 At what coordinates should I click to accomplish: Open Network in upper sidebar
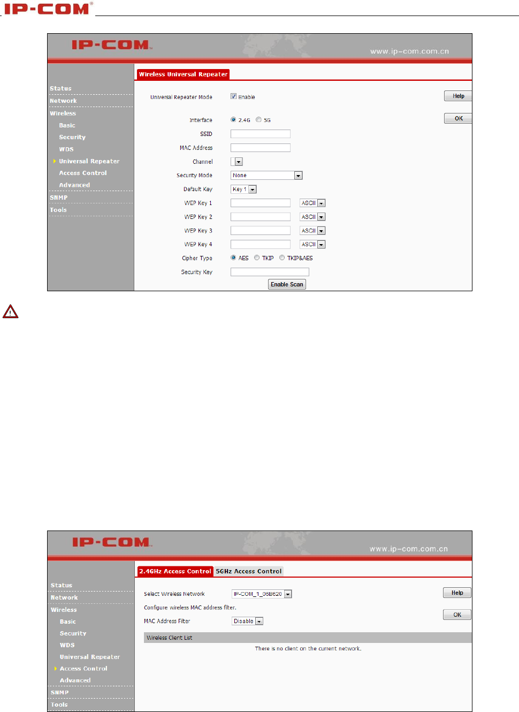pos(63,101)
